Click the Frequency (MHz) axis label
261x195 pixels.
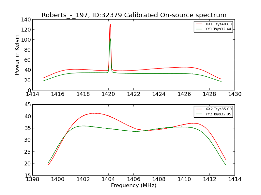tap(134, 185)
